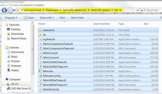162x94 pixels.
Task: Expand arrow after chris.hammond breadcrumb
Action: [43, 10]
